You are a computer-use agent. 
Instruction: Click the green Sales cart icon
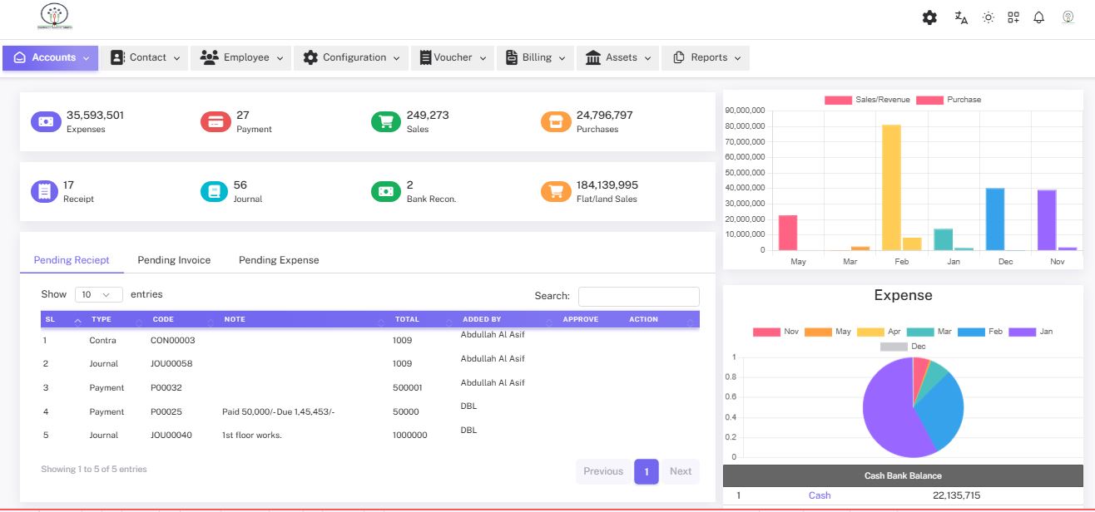pos(386,122)
